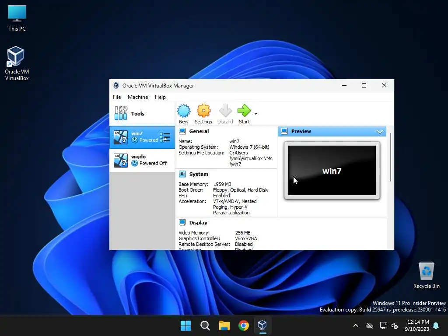Screen dimensions: 448x336
Task: Click 'Windows 7 (64-bit)' operating system value
Action: [x=249, y=147]
